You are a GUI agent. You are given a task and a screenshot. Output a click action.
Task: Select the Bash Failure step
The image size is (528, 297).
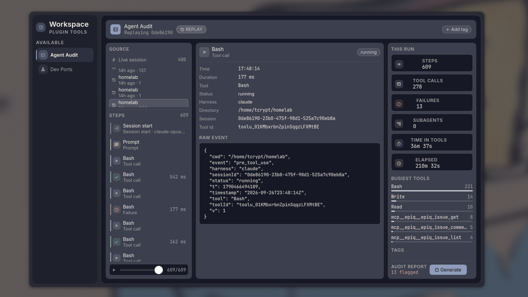149,209
